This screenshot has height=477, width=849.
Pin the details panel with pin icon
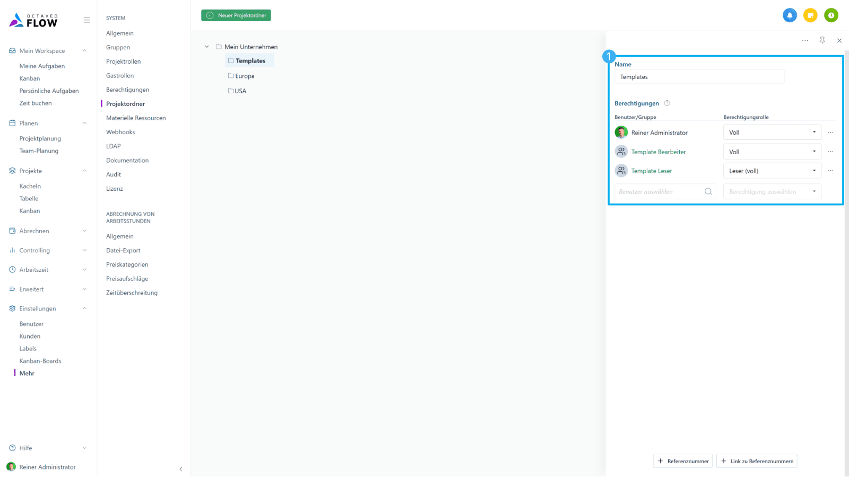822,40
